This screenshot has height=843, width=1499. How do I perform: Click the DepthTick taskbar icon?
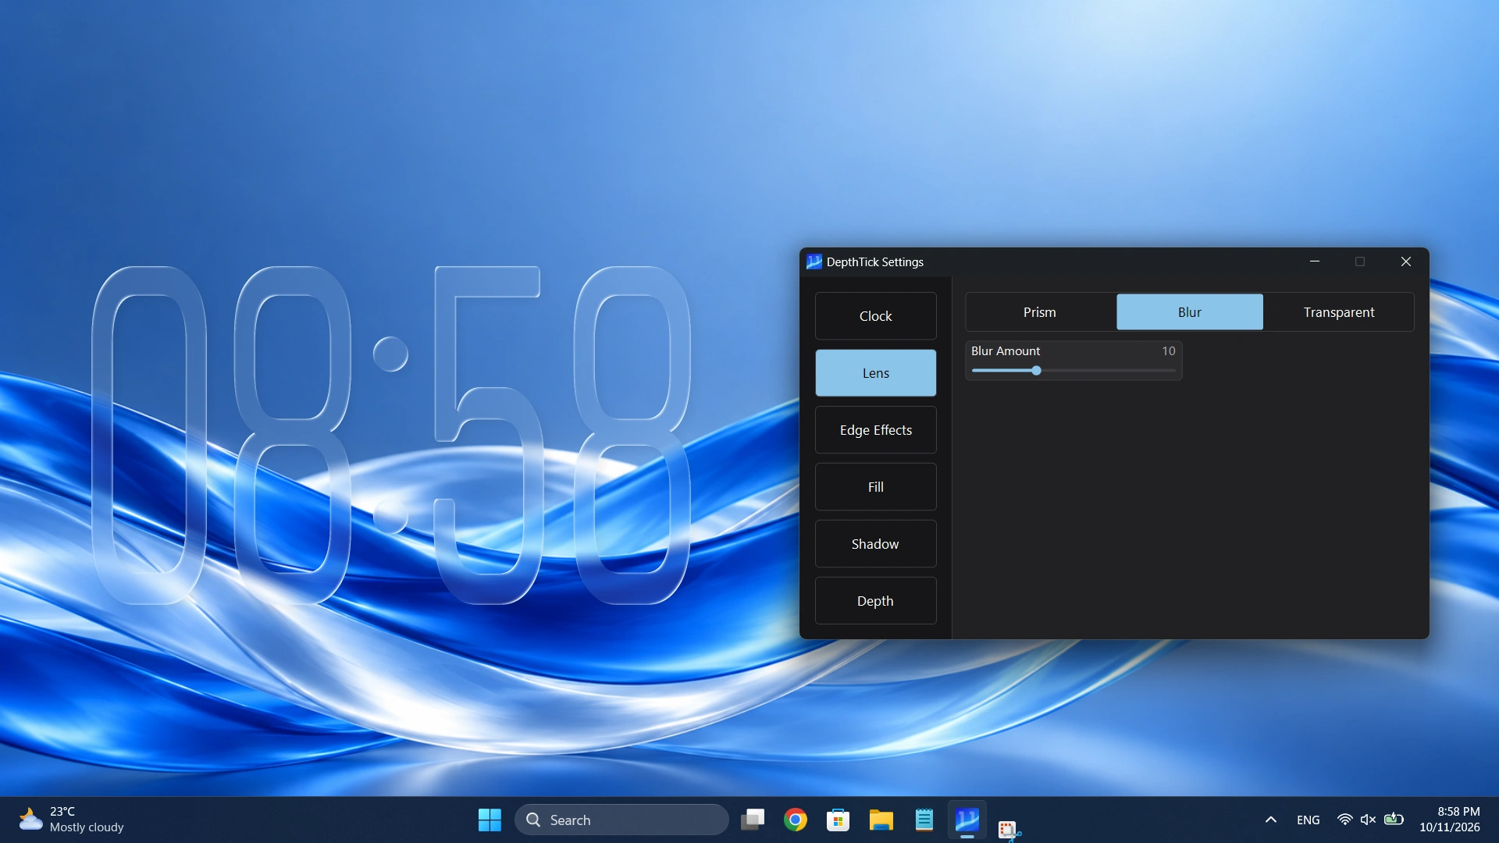967,820
